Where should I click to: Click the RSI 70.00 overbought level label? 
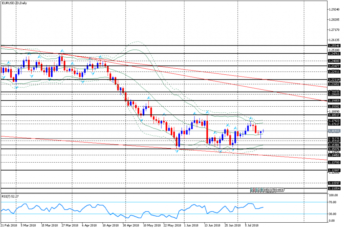point(333,203)
